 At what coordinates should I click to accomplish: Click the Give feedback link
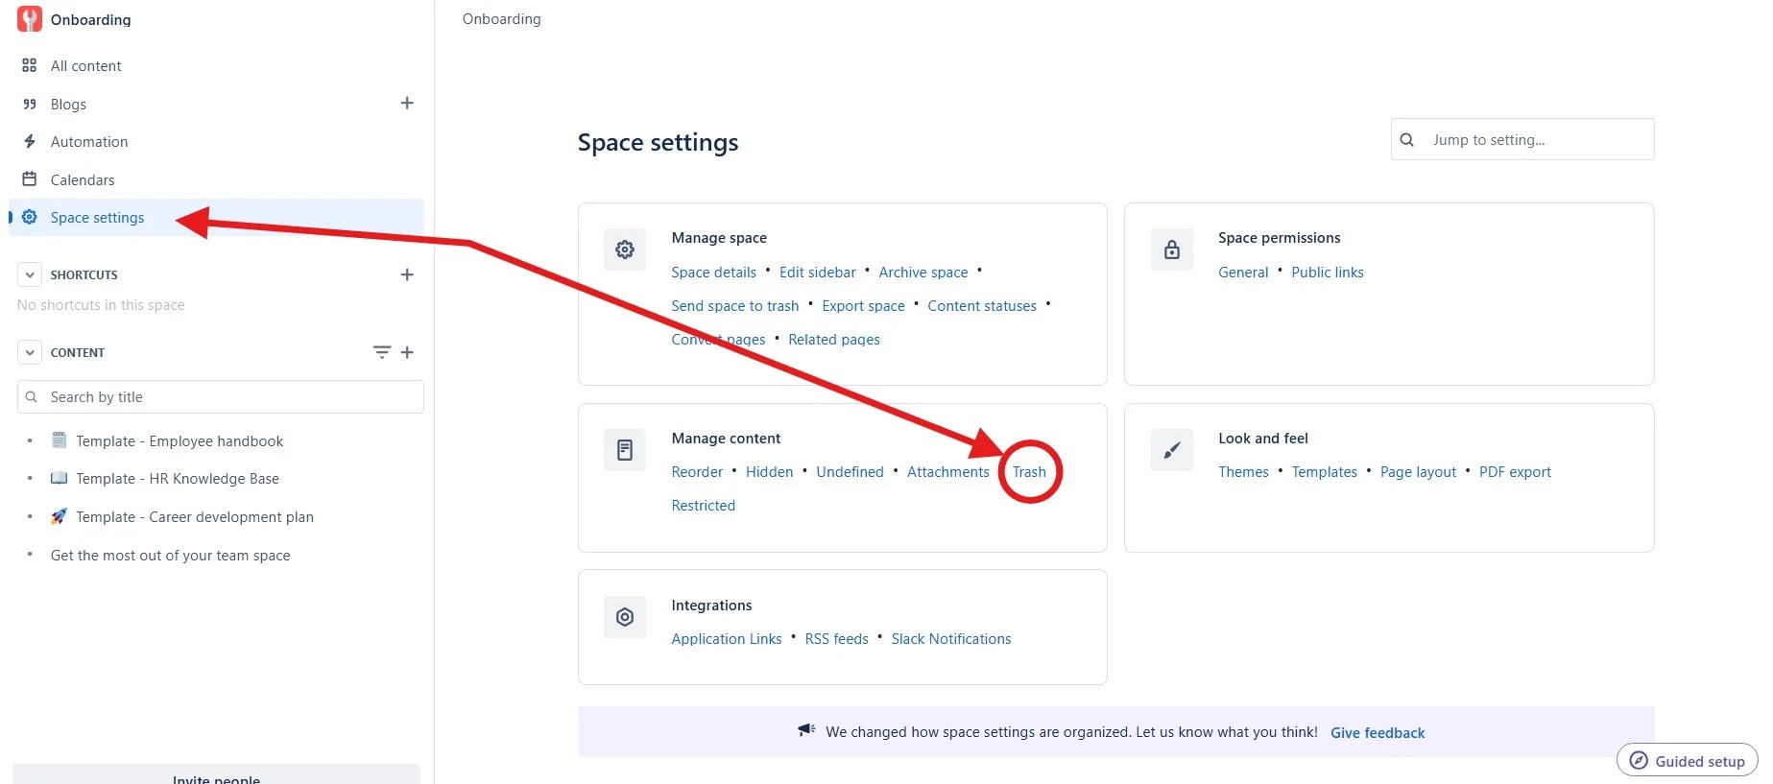tap(1378, 733)
